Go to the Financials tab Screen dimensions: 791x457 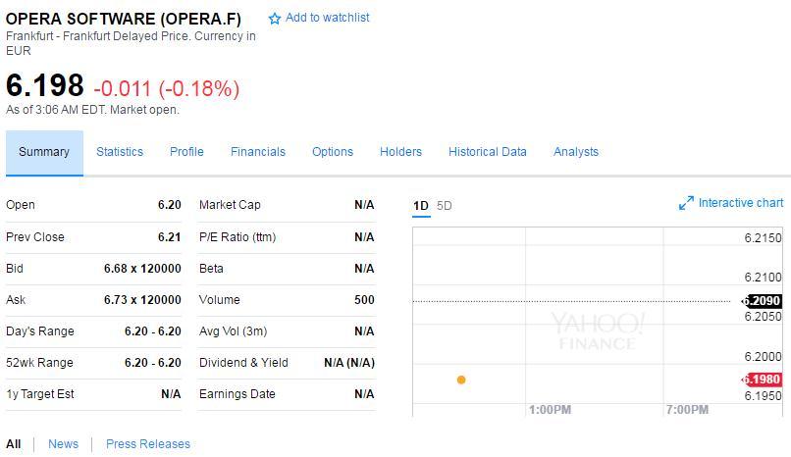(x=258, y=152)
